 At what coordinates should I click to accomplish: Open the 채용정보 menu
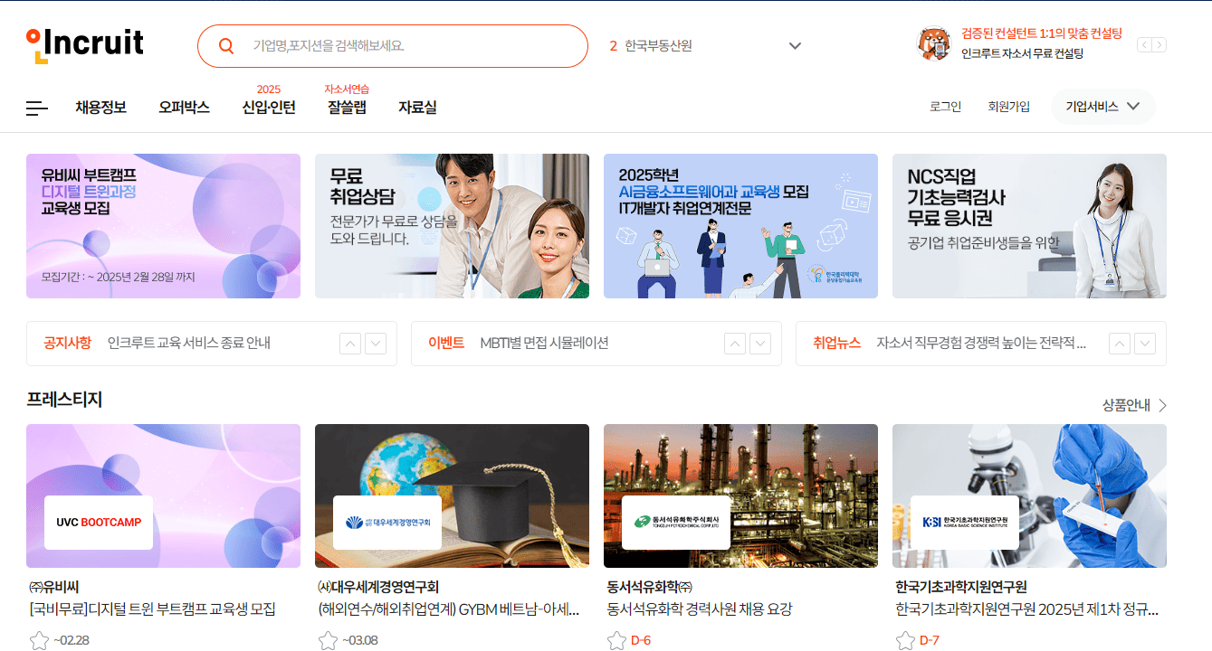[x=101, y=108]
